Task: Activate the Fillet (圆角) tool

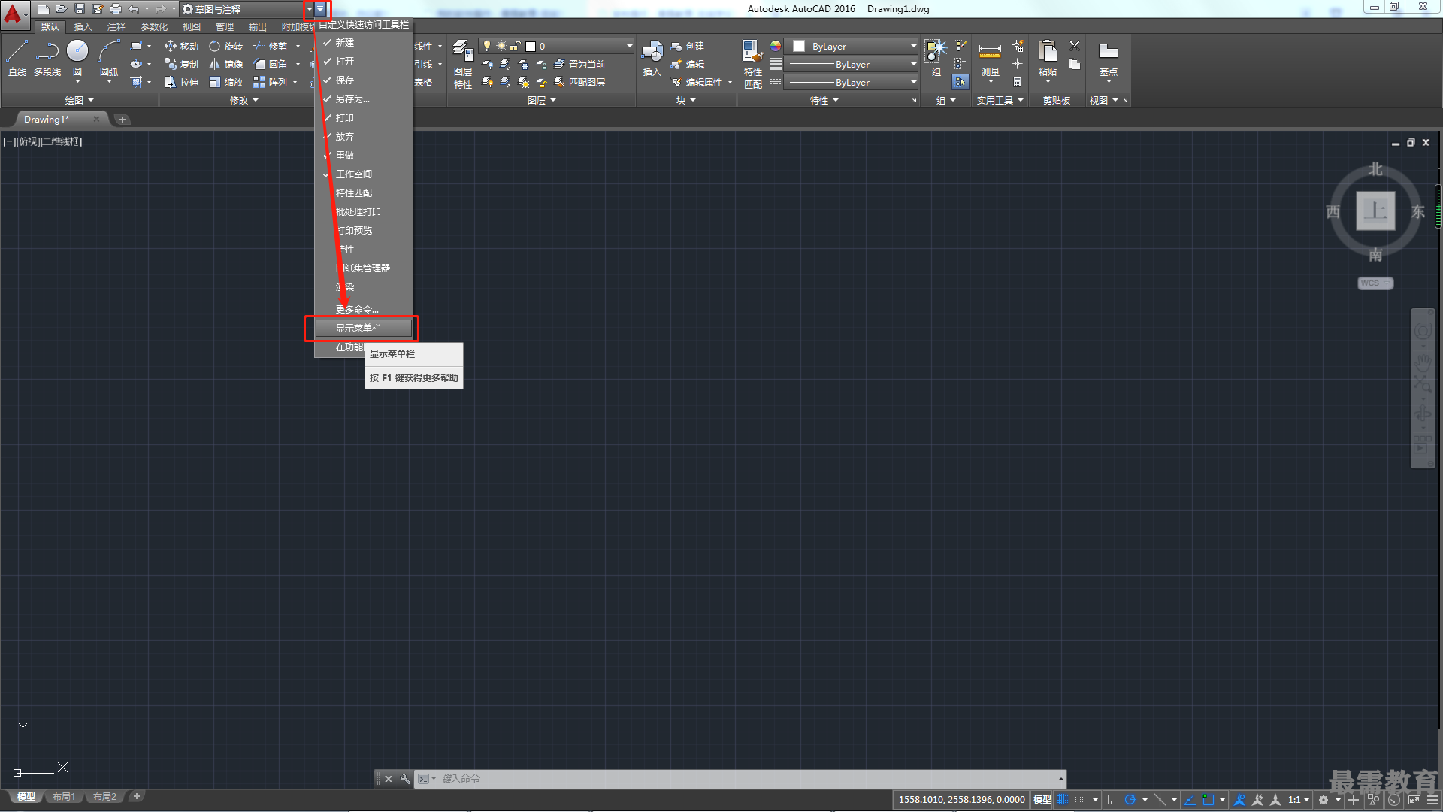Action: pos(271,65)
